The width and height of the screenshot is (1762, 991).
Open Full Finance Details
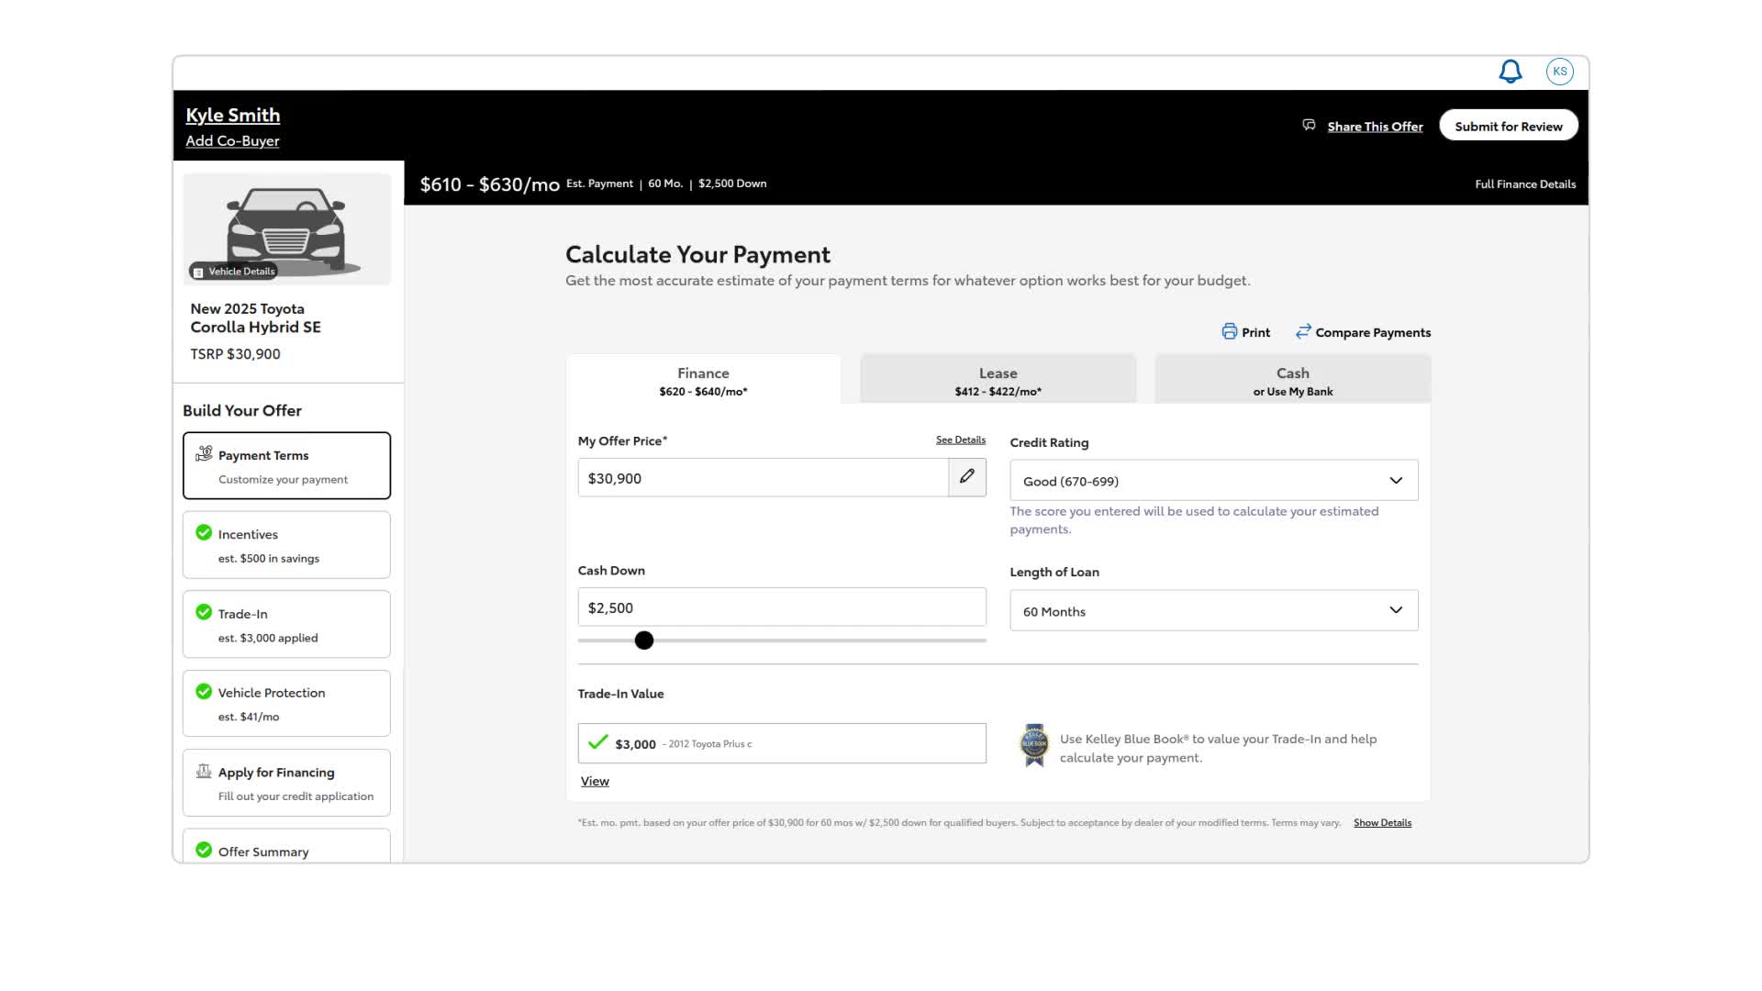coord(1524,184)
